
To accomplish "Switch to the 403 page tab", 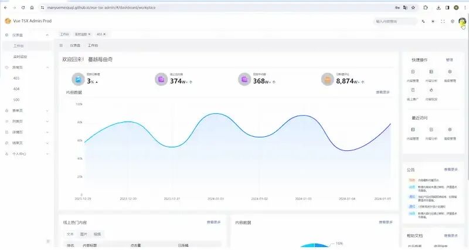I will coord(99,34).
